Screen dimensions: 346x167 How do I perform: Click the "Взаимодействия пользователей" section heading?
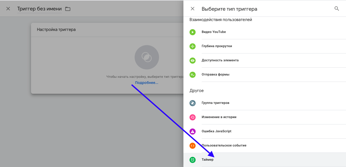(x=221, y=20)
